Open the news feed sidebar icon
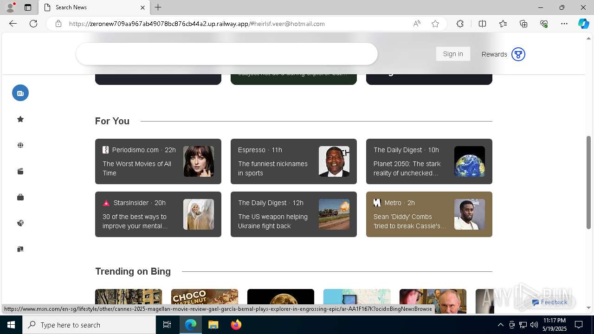Image resolution: width=594 pixels, height=334 pixels. (x=20, y=93)
